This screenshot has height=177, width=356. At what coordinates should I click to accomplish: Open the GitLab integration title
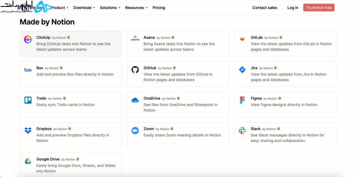[x=257, y=37]
